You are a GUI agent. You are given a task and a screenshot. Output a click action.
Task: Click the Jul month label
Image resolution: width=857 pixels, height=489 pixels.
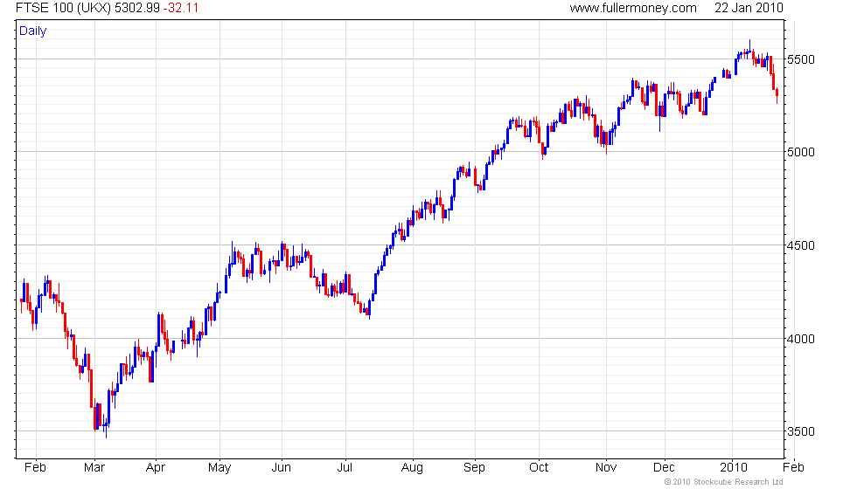345,468
